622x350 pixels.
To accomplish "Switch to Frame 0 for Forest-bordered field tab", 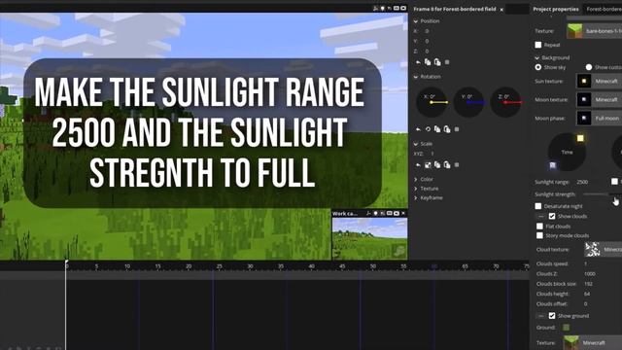I will coord(455,9).
